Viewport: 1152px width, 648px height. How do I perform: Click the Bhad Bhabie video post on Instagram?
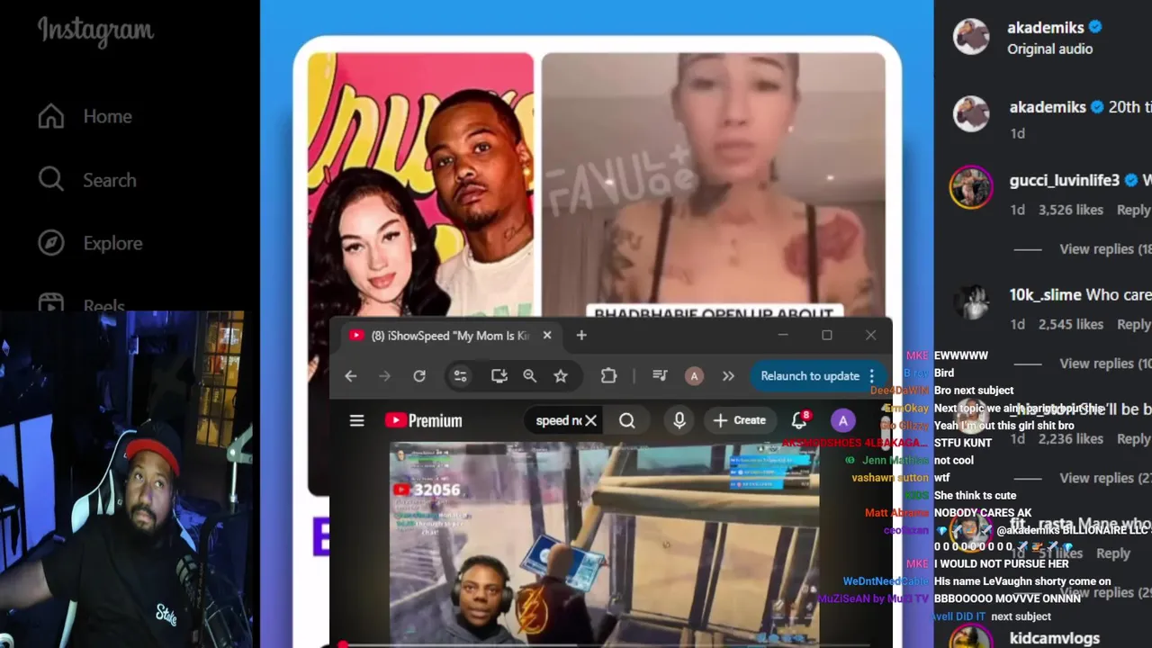pyautogui.click(x=713, y=184)
